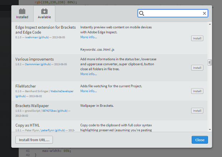This screenshot has width=222, height=157.
Task: Open the Installed extensions tab
Action: (22, 14)
